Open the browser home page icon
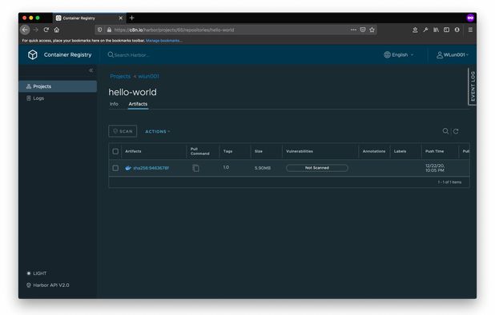495x315 pixels. [x=57, y=30]
